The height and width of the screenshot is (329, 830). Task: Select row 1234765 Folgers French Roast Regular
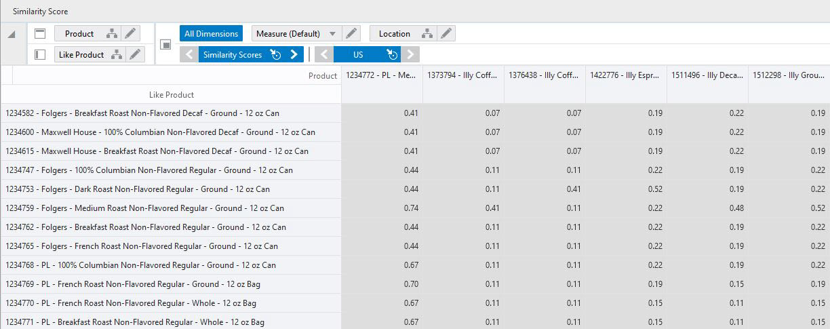(x=171, y=246)
